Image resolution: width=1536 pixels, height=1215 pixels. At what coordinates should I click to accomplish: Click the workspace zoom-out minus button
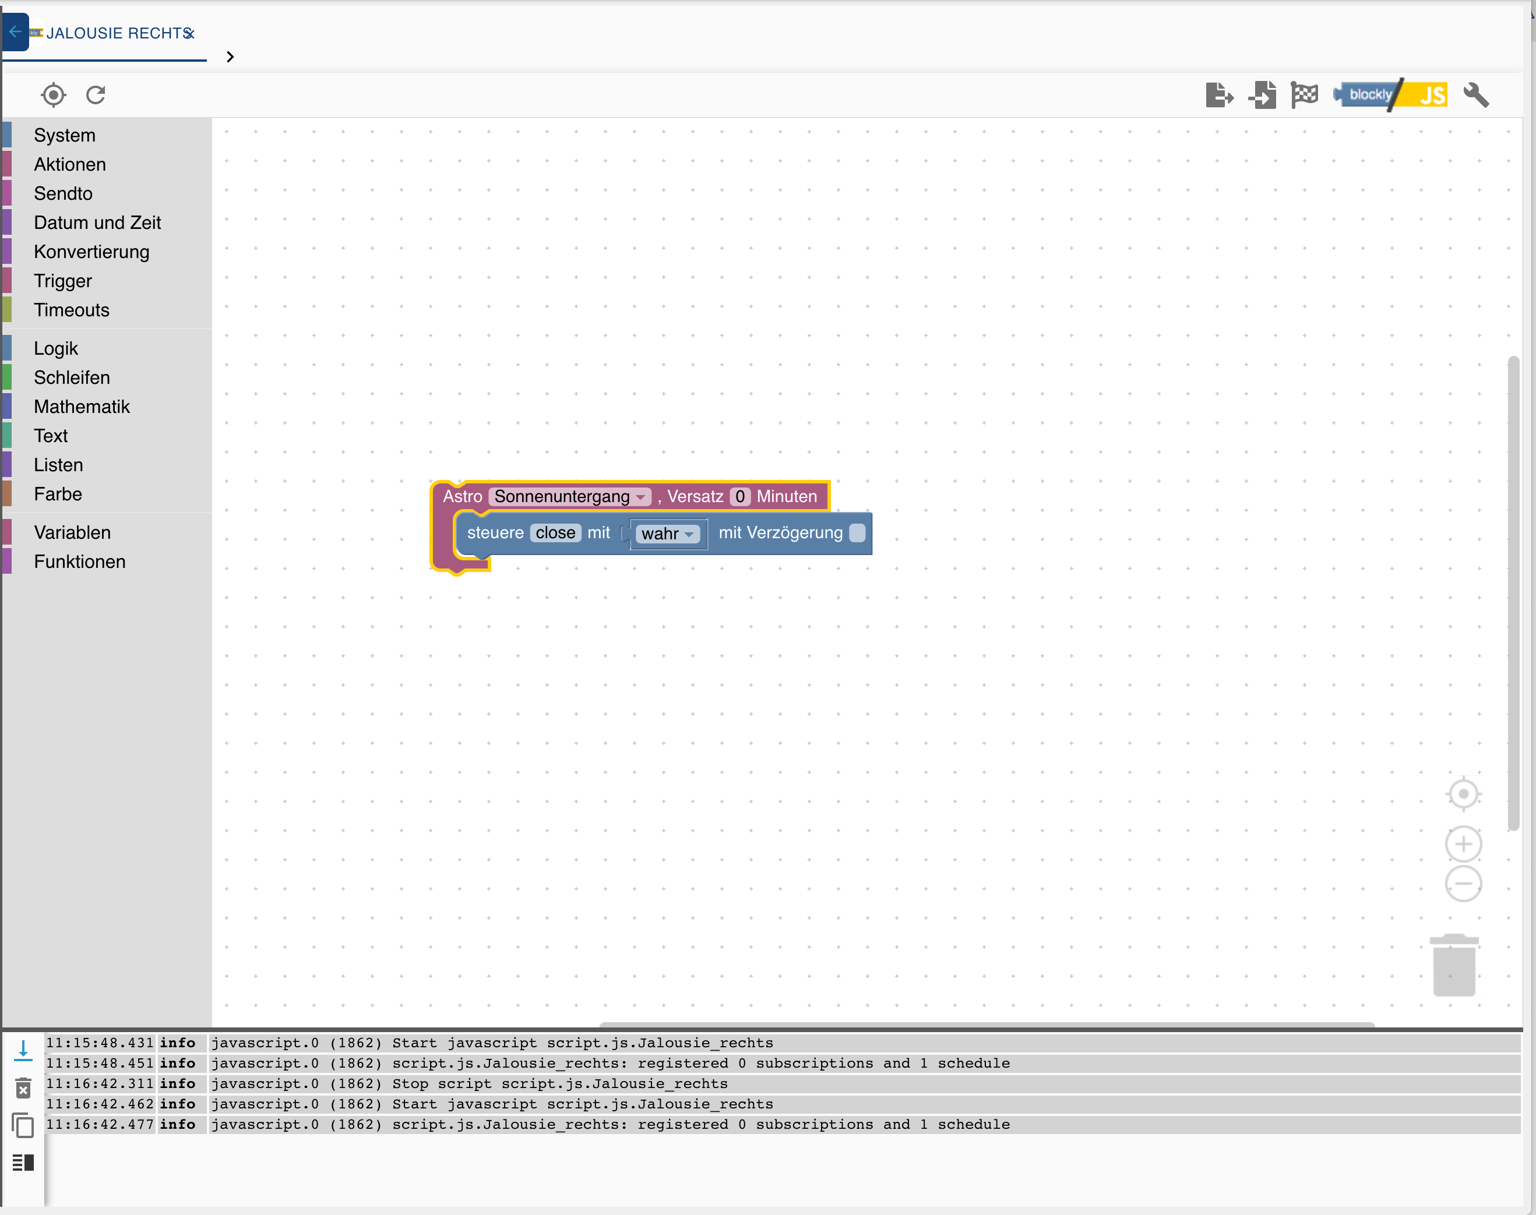tap(1463, 884)
